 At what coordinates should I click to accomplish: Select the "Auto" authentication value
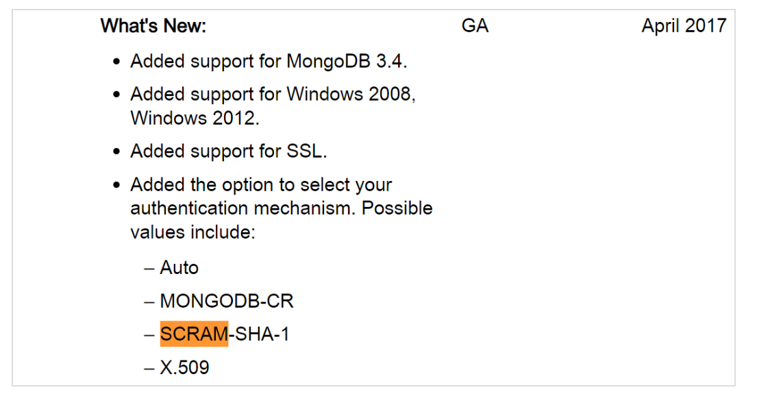point(179,267)
